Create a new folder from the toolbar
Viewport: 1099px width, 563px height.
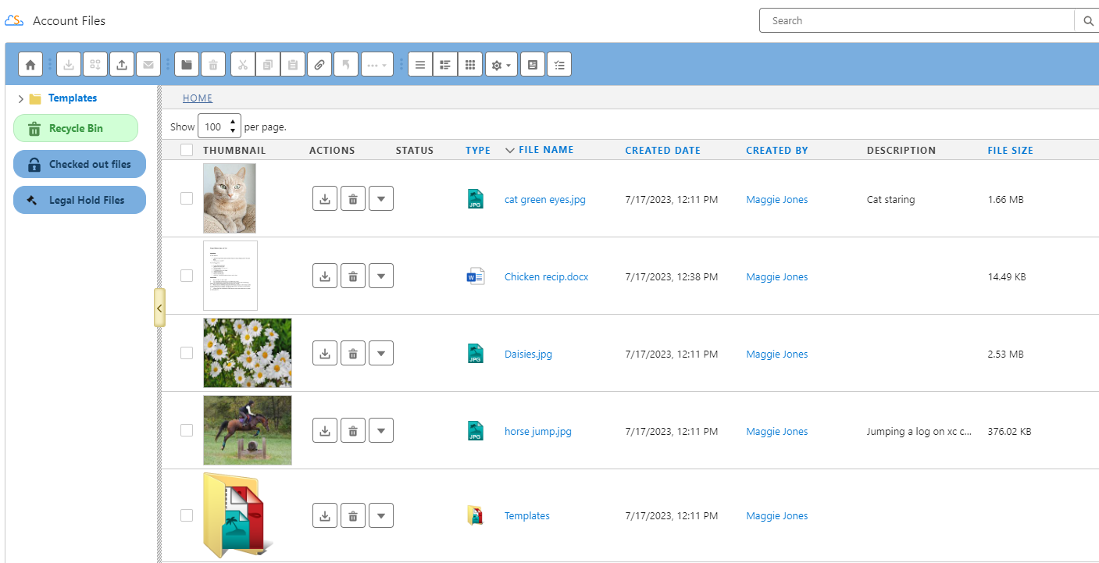tap(187, 65)
